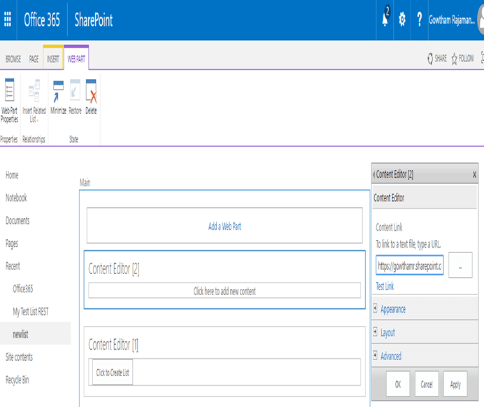
Task: Open the Recycle Bin
Action: tap(17, 380)
